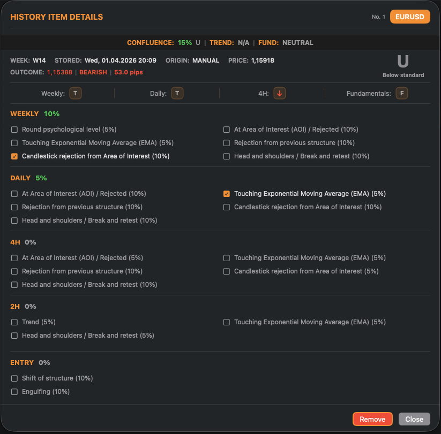Screen dimensions: 441x434
Task: Uncheck Weekly 'Candlestick rejection from Area of Interest'
Action: [x=14, y=156]
